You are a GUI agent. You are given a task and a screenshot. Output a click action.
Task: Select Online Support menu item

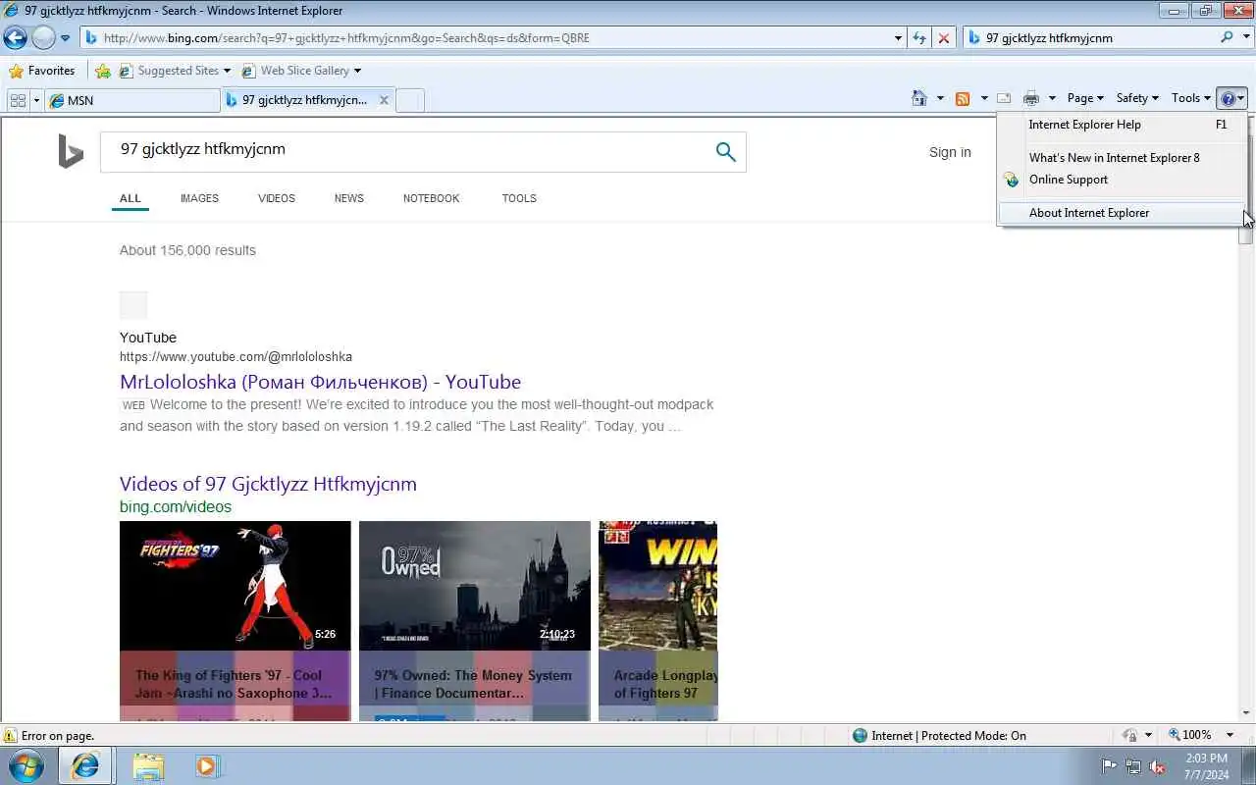tap(1123, 180)
